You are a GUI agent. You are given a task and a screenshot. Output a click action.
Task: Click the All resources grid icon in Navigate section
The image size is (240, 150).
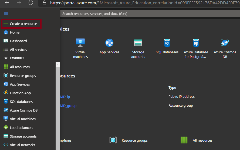(x=184, y=140)
